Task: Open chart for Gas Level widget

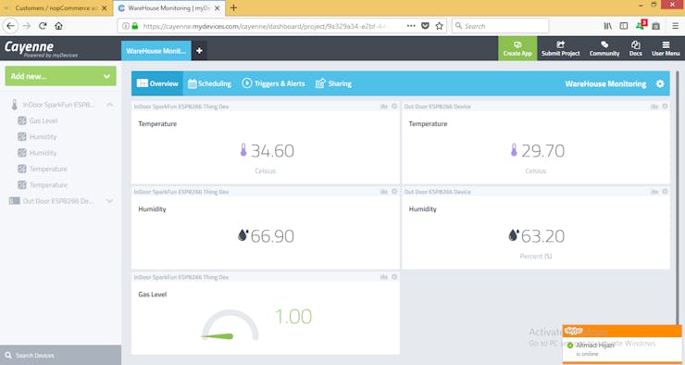Action: 384,277
